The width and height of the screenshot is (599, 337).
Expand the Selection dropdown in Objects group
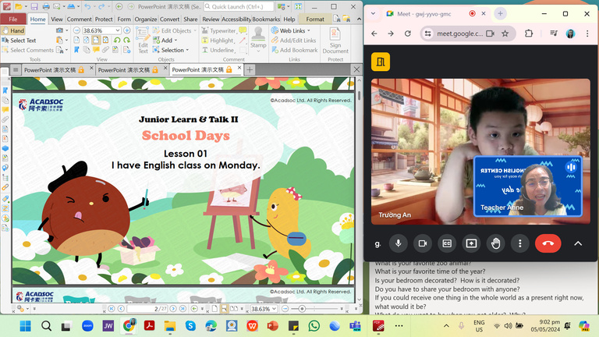[187, 50]
